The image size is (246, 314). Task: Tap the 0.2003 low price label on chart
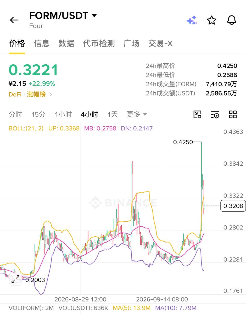pos(35,280)
